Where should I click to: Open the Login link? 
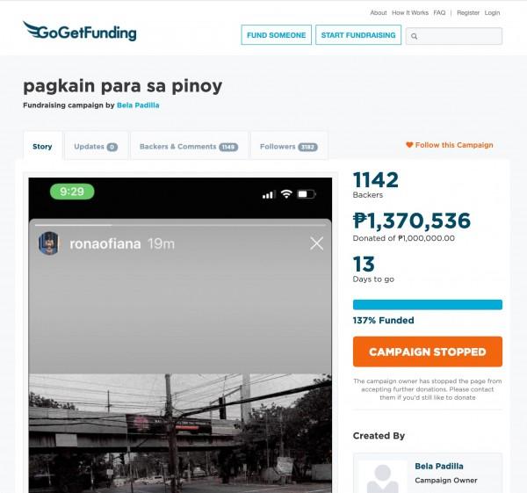point(492,13)
